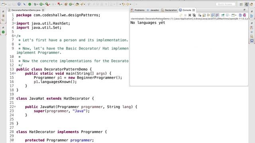Toggle show console when standard out changes
255x143 pixels.
213,15
